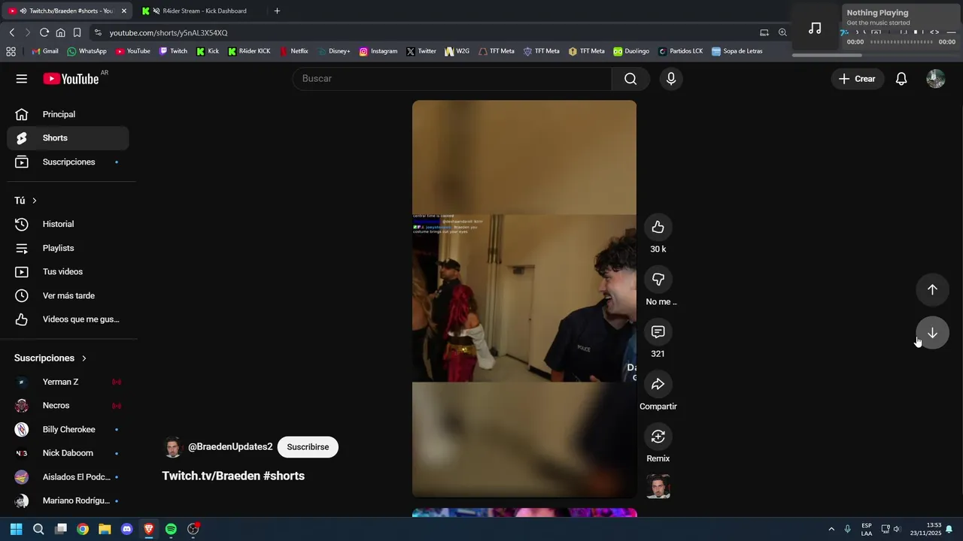
Task: Open Historial in the sidebar
Action: click(68, 224)
